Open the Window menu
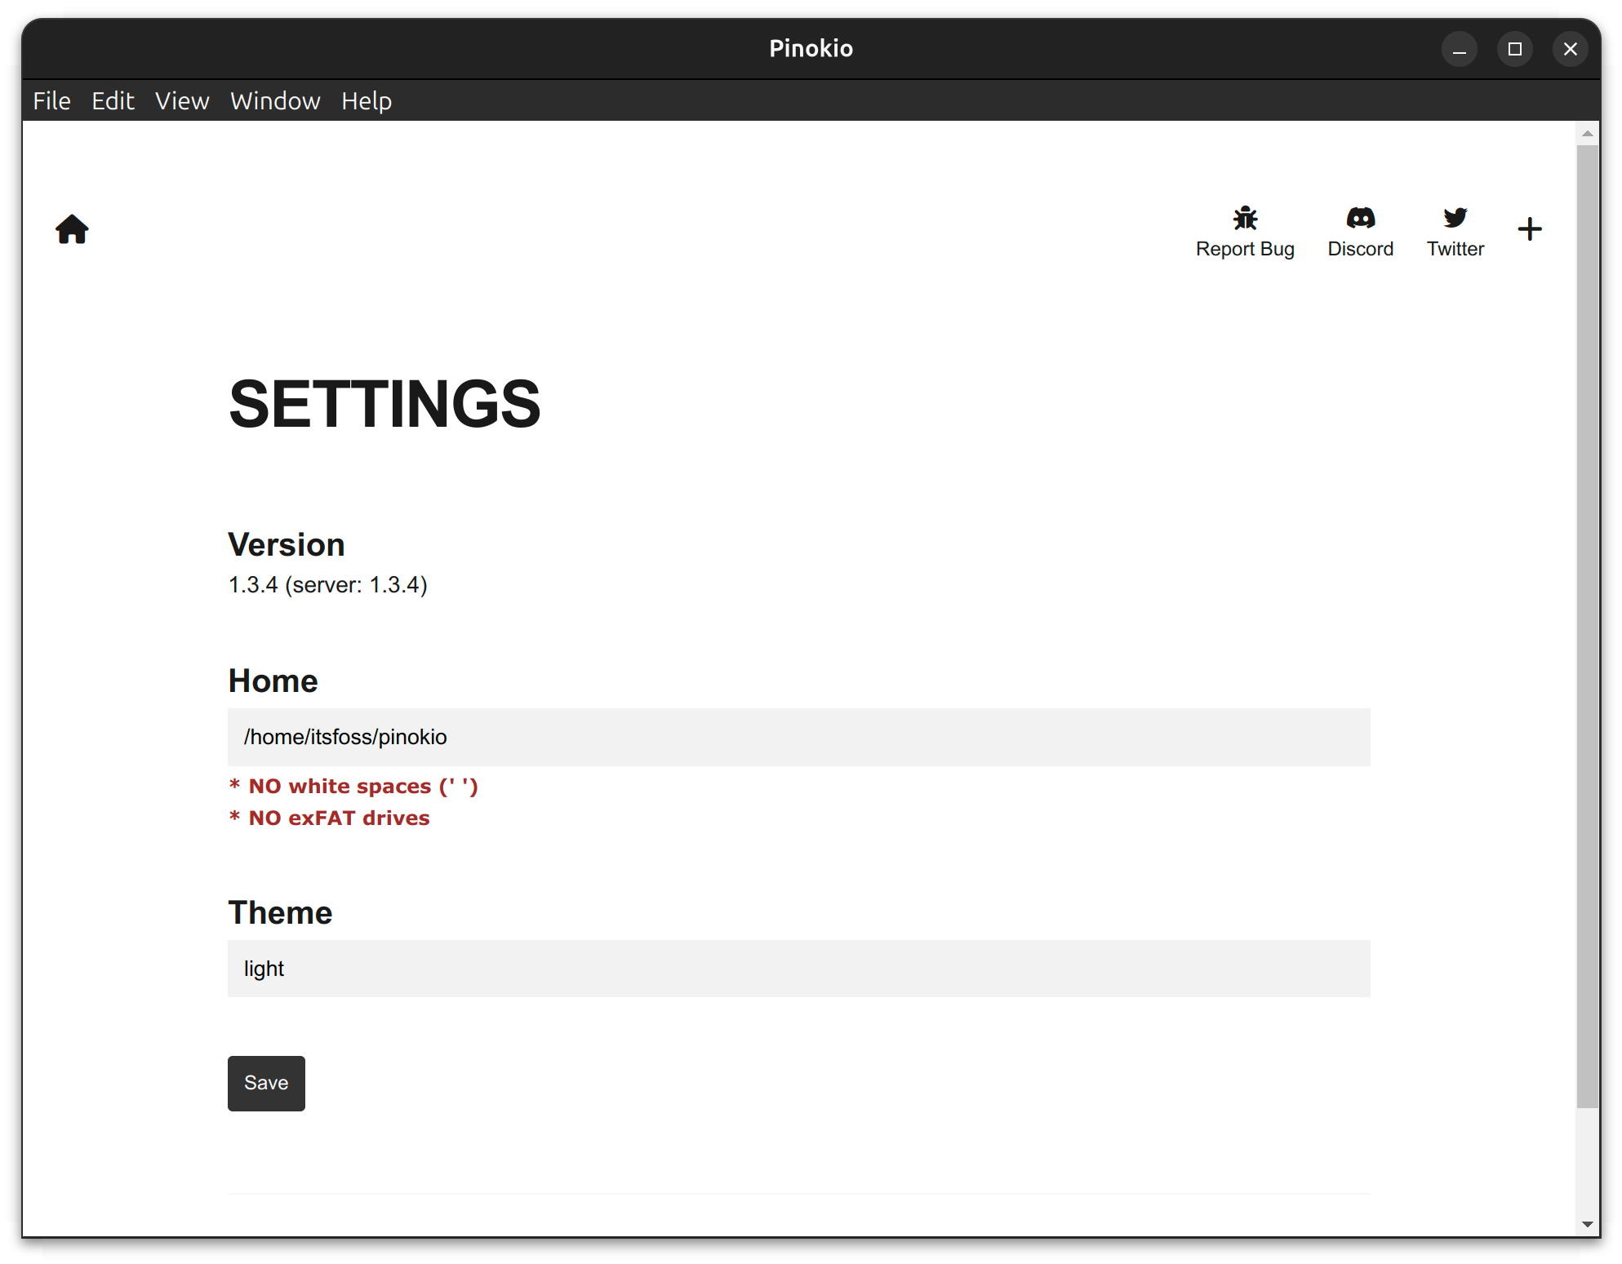 coord(273,100)
